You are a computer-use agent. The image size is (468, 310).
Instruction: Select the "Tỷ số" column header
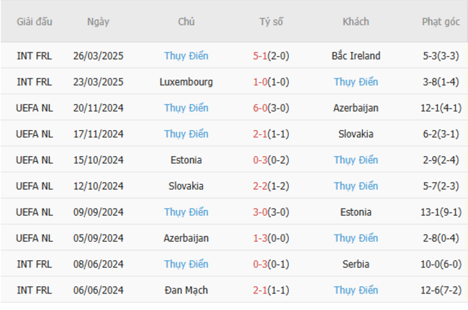(271, 22)
